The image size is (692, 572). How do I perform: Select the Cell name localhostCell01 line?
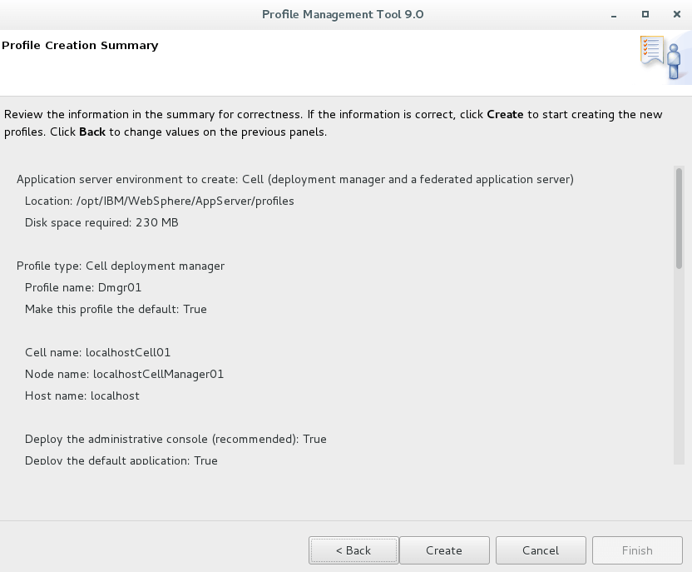(97, 352)
